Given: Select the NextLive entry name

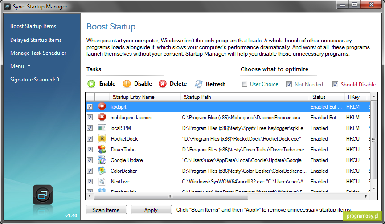Looking at the screenshot, I should [x=120, y=182].
